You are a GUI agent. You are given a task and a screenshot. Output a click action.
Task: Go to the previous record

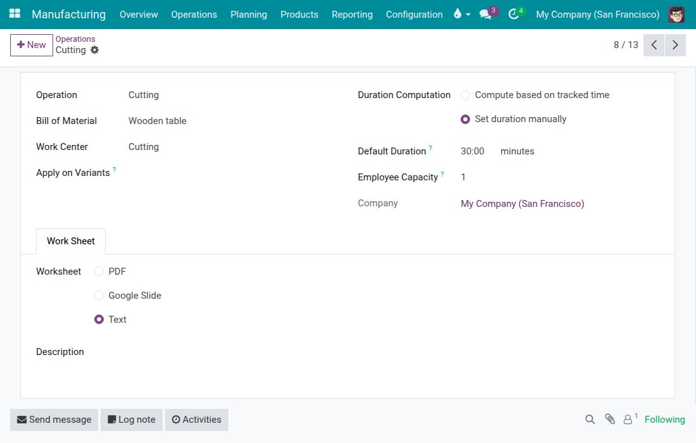pyautogui.click(x=654, y=45)
